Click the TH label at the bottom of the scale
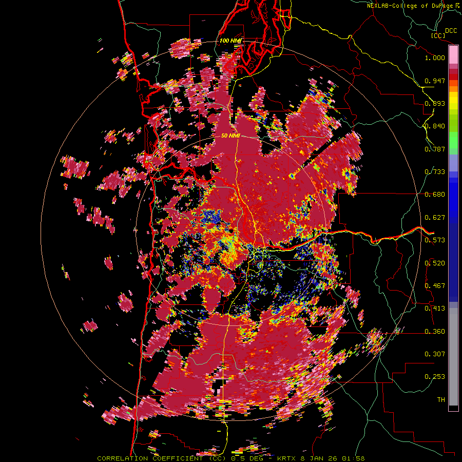462x462 pixels. tap(441, 400)
